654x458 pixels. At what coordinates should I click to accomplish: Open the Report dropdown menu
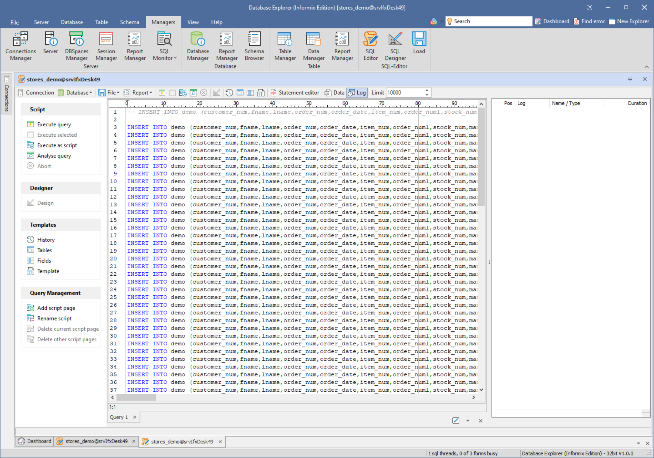pyautogui.click(x=138, y=93)
